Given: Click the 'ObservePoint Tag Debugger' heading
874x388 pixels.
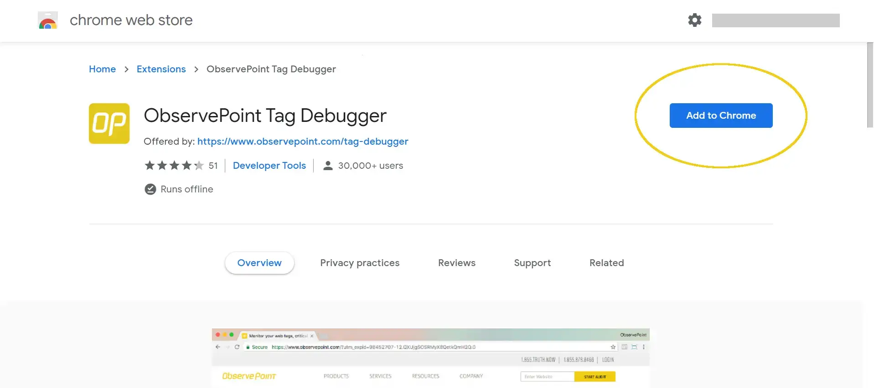Looking at the screenshot, I should pos(265,116).
